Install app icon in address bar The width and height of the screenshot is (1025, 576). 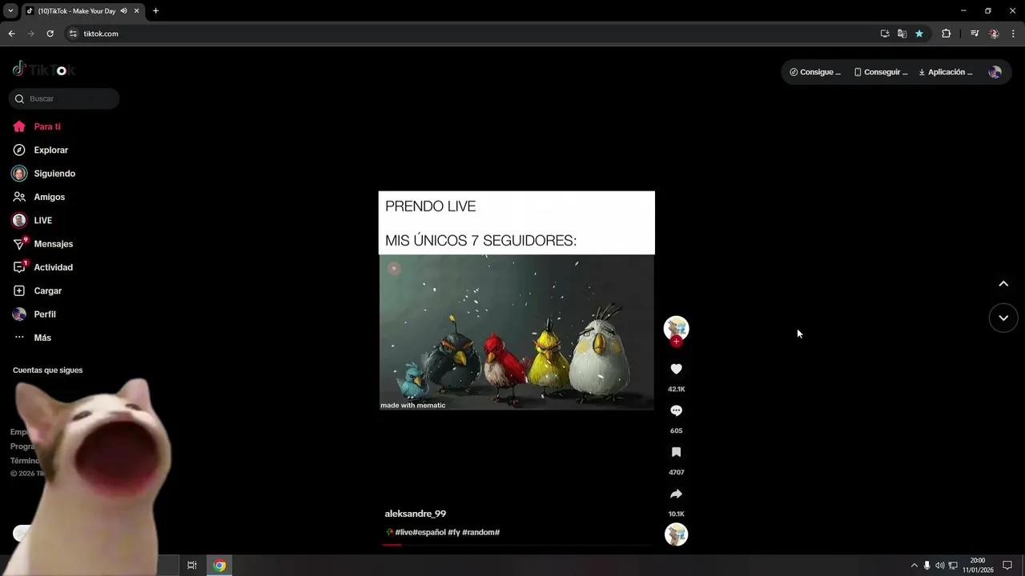coord(885,34)
